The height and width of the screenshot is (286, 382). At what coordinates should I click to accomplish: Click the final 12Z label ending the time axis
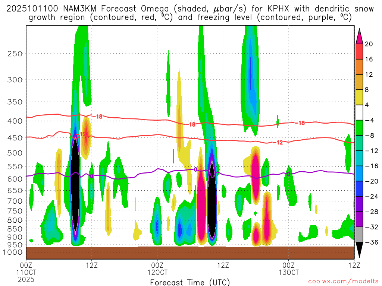(x=354, y=265)
